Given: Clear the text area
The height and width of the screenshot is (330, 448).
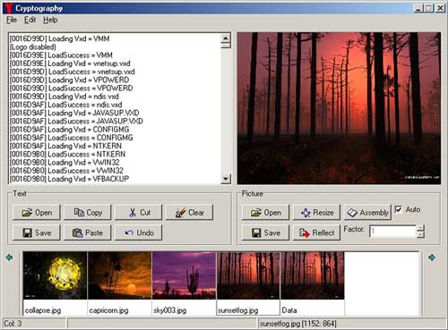Looking at the screenshot, I should (189, 213).
